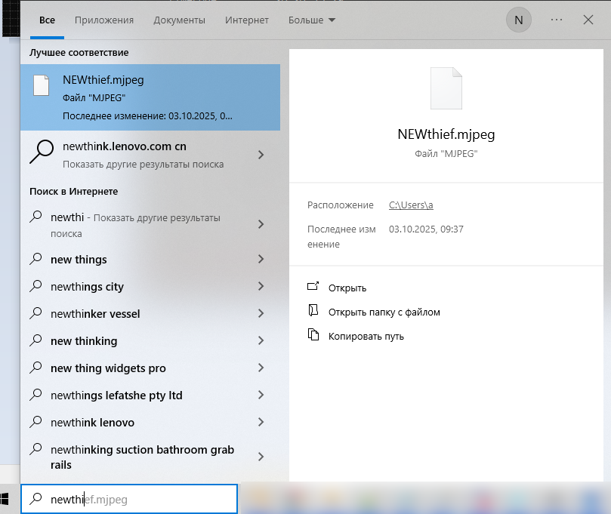Viewport: 611px width, 514px height.
Task: Click the large file preview icon
Action: tap(446, 89)
